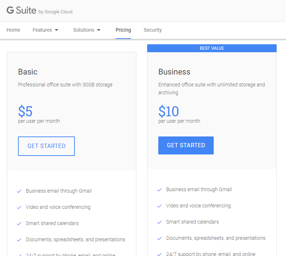This screenshot has width=286, height=256.
Task: Click checkmark beside Business 'Business email through Gmail'
Action: click(x=159, y=190)
